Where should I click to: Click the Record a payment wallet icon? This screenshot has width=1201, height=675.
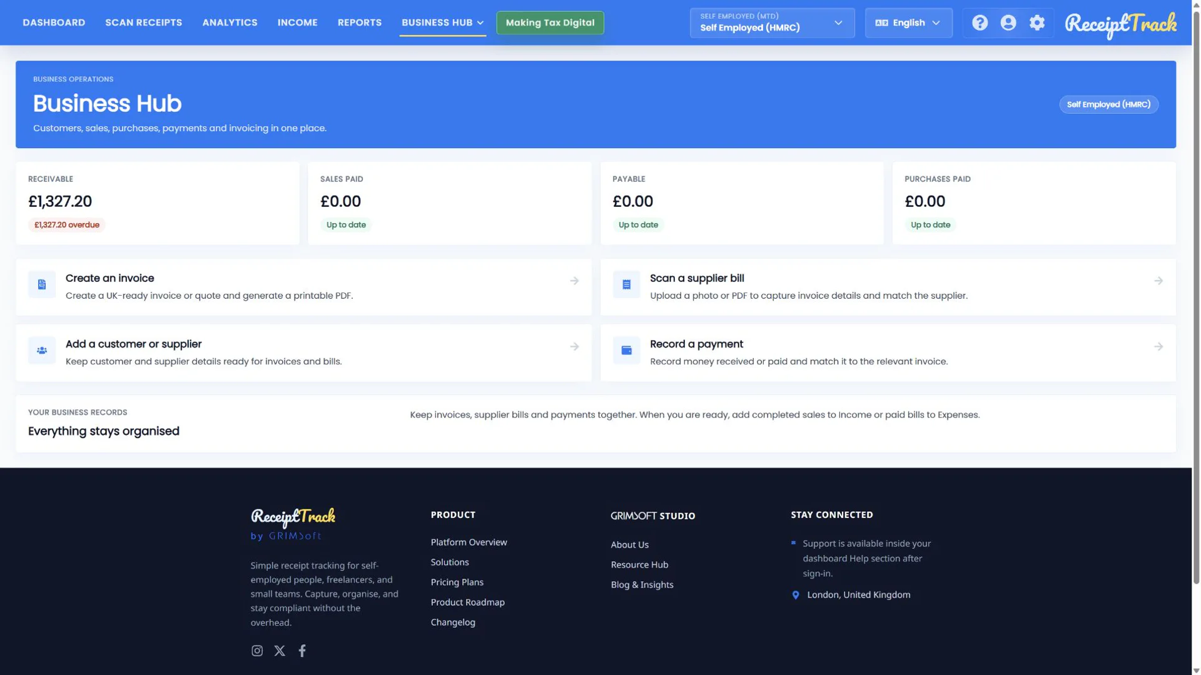coord(626,350)
